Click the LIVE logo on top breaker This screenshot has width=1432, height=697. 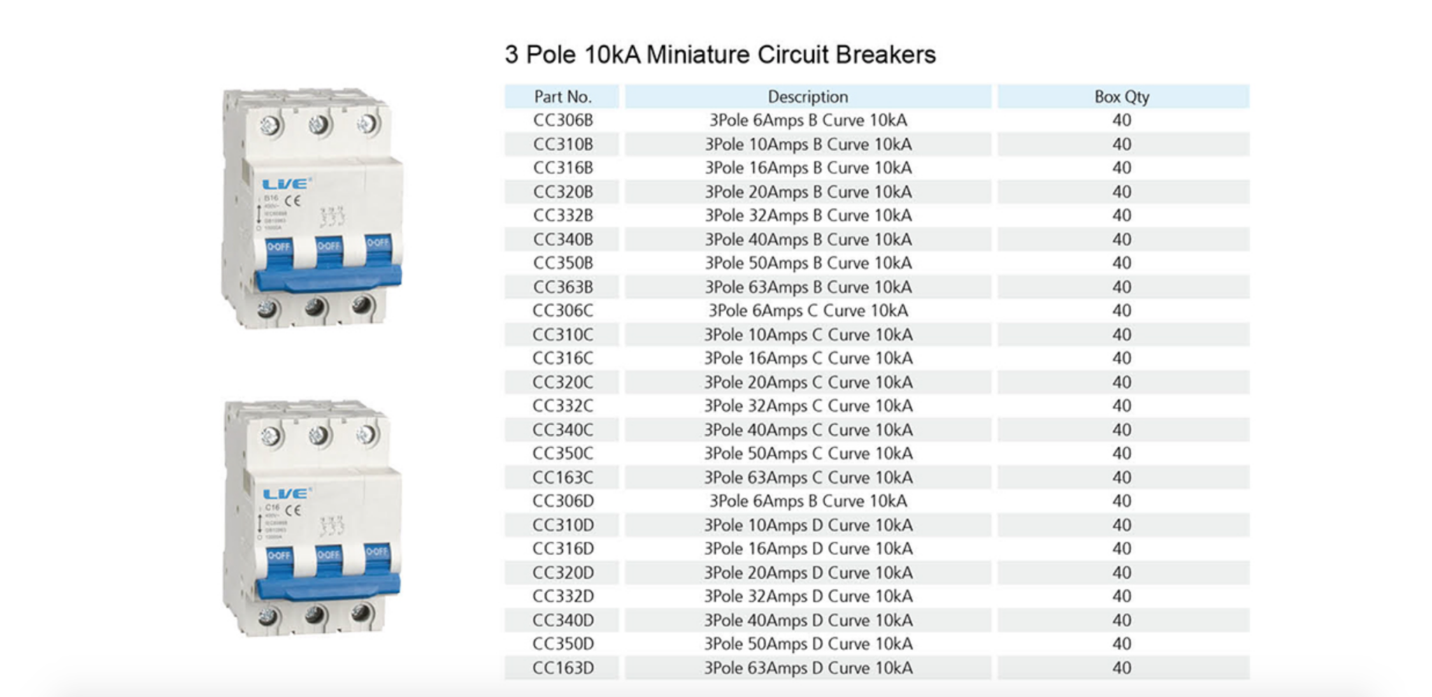coord(285,184)
